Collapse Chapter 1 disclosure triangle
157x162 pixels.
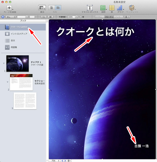coord(4,63)
